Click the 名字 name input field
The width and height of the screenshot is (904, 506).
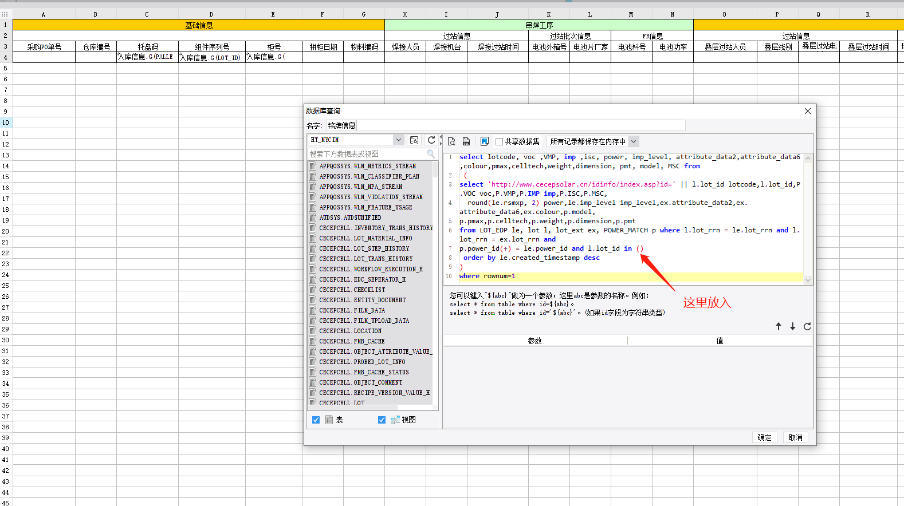(x=505, y=125)
